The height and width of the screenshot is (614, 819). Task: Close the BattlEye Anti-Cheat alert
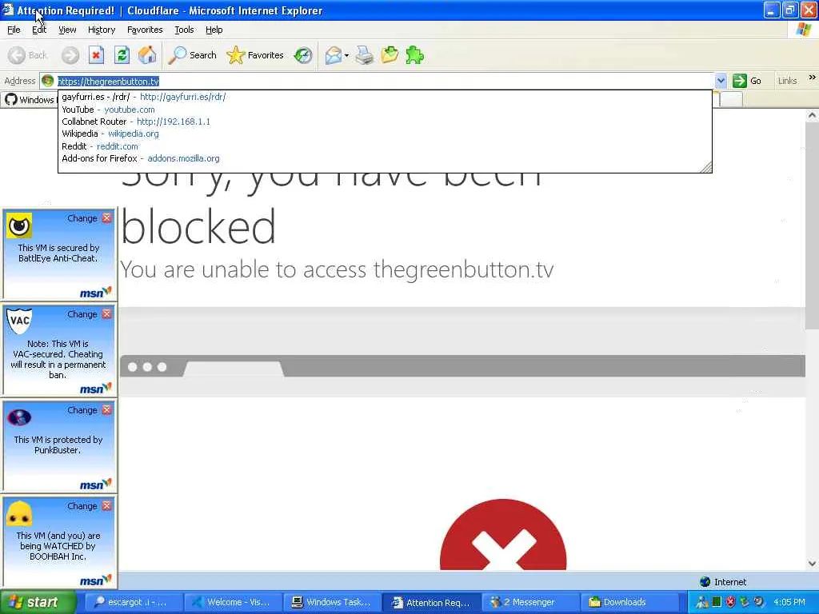pyautogui.click(x=106, y=217)
